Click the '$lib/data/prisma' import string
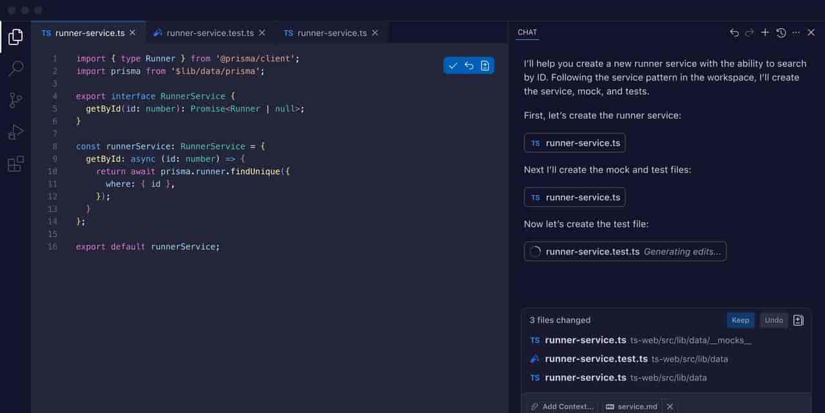Viewport: 825px width, 413px height. pos(215,71)
